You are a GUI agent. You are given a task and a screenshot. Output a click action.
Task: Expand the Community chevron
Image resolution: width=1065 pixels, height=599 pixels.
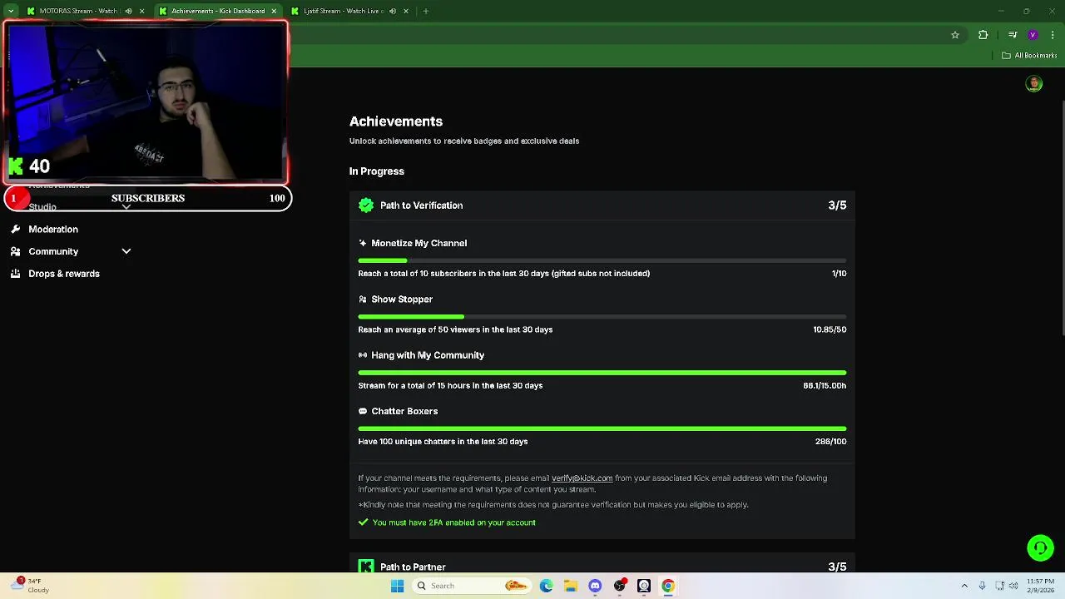click(126, 251)
